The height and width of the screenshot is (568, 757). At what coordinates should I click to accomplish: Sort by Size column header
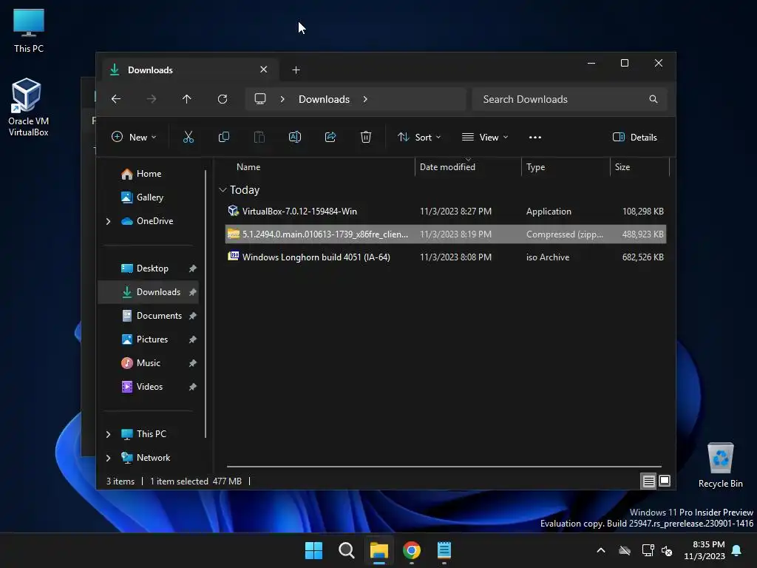[622, 167]
